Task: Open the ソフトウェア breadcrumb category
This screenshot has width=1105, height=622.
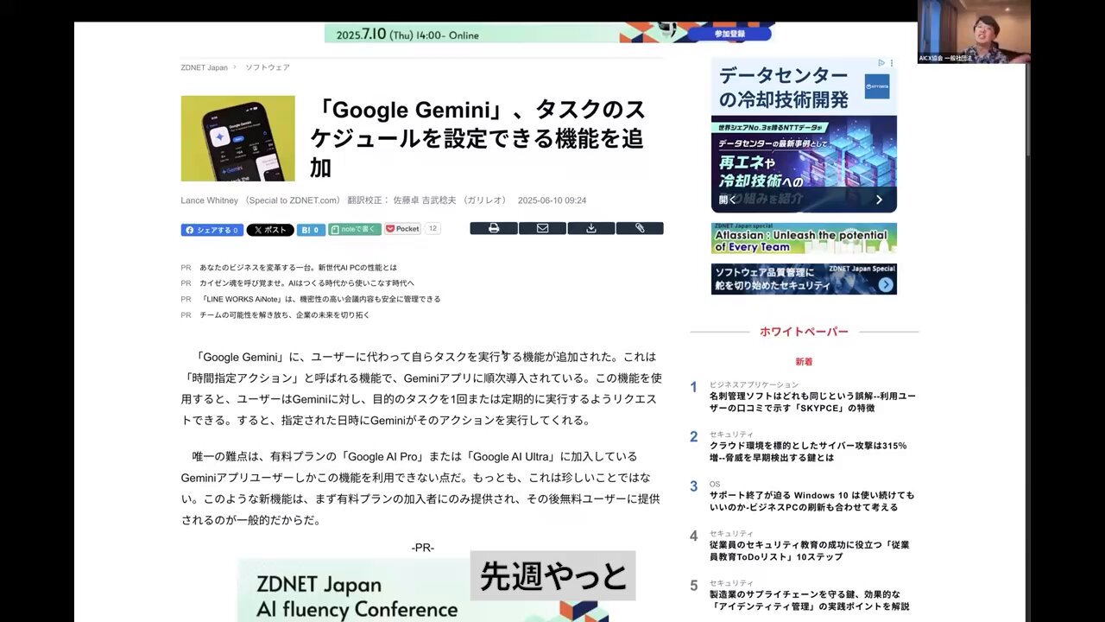Action: click(x=268, y=67)
